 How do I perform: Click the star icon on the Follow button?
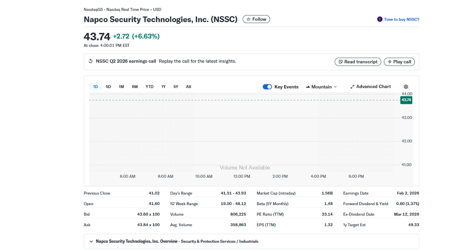(249, 19)
